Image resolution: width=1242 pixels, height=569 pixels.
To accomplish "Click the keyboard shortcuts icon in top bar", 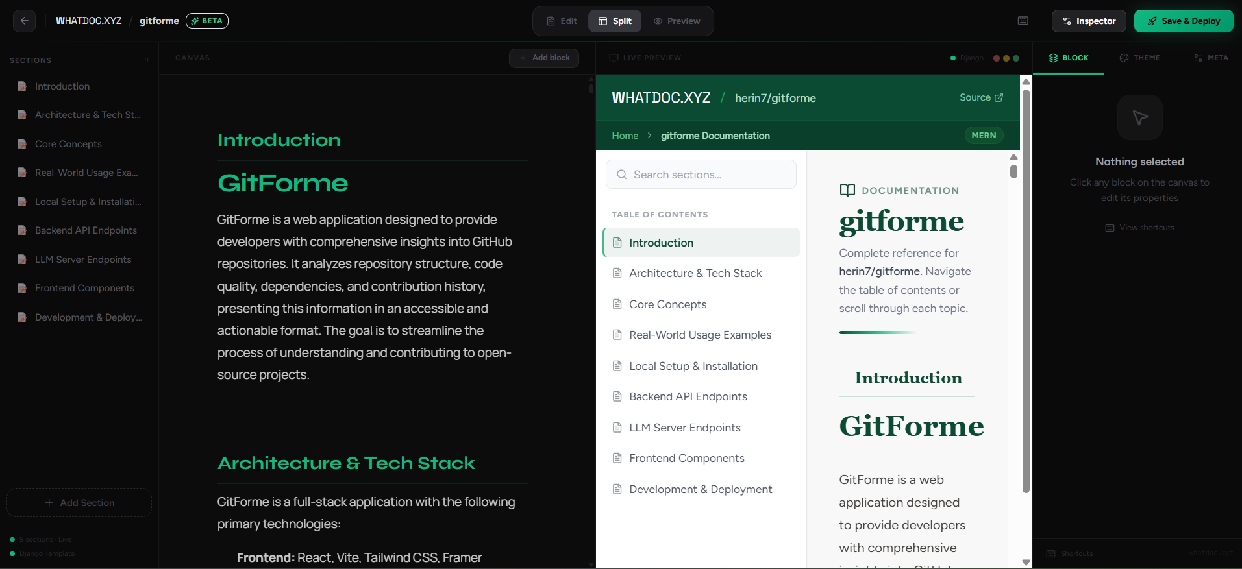I will pyautogui.click(x=1023, y=21).
